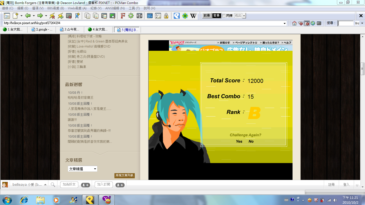
Task: Click the blue background image icon
Action: [x=149, y=16]
